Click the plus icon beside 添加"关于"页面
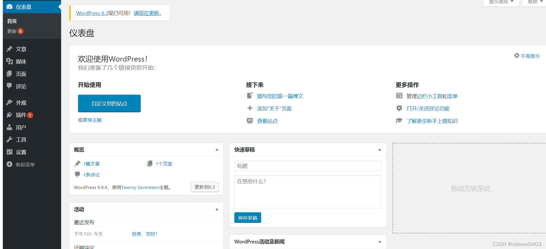This screenshot has height=249, width=546. pos(250,108)
